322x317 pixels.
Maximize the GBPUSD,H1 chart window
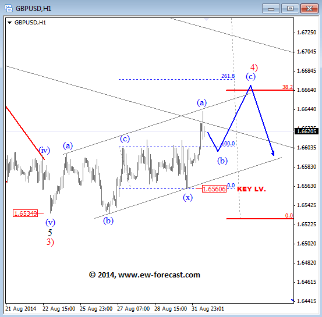pos(290,9)
